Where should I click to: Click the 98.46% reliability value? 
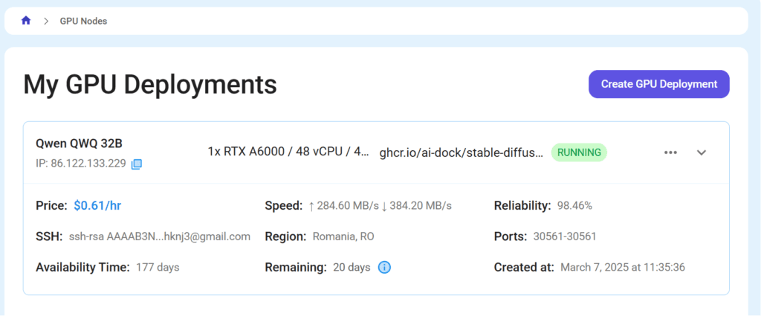coord(574,205)
